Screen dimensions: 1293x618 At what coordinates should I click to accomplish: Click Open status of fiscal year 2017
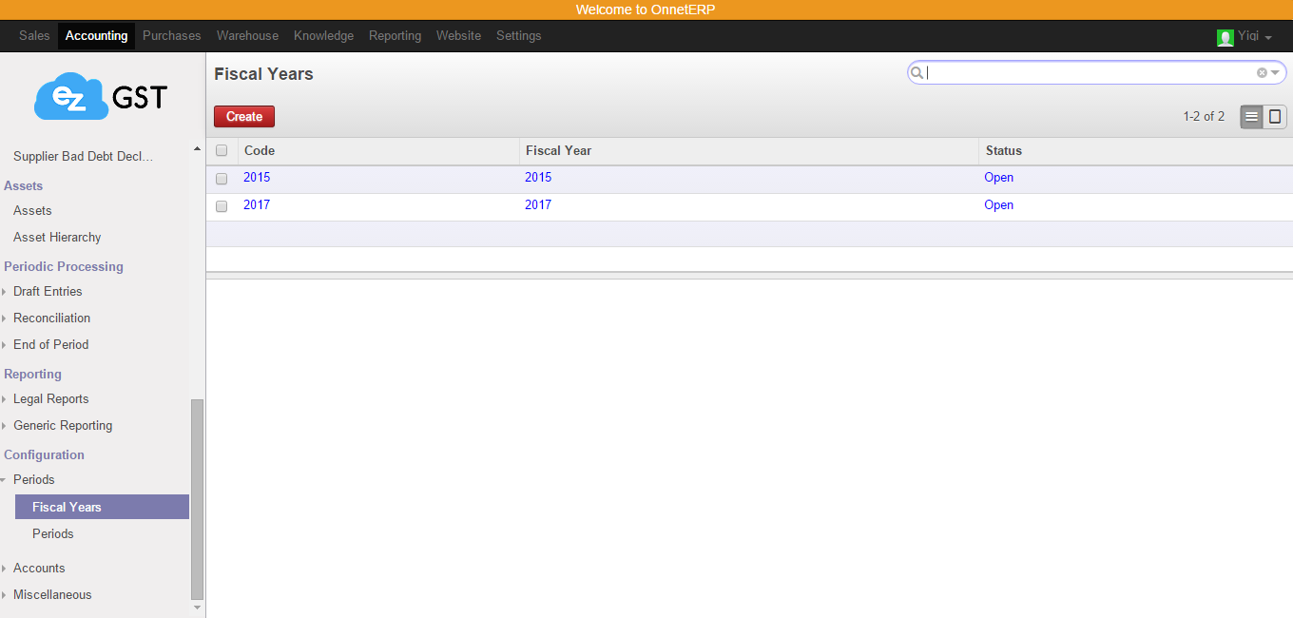point(998,205)
